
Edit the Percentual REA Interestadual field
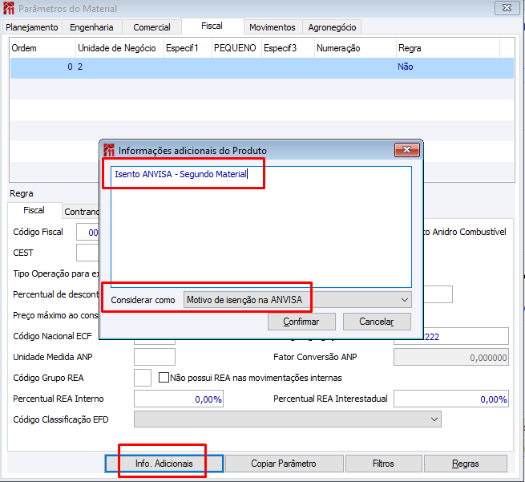pyautogui.click(x=451, y=399)
